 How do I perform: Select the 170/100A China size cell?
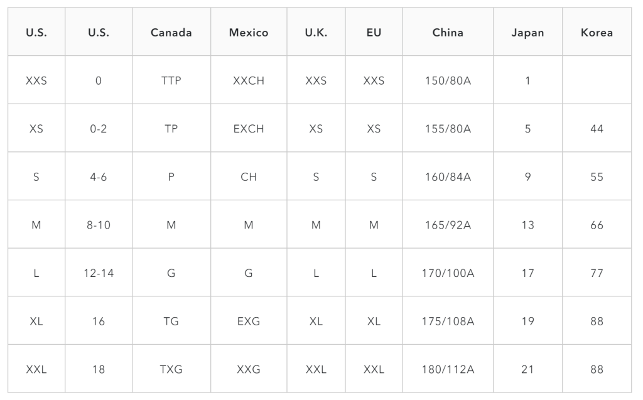[x=448, y=273]
